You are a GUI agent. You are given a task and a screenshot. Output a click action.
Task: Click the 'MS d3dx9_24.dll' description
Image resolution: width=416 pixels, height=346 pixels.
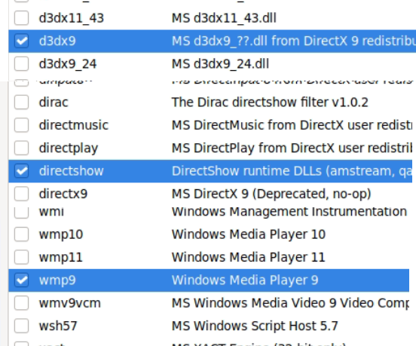pos(221,64)
